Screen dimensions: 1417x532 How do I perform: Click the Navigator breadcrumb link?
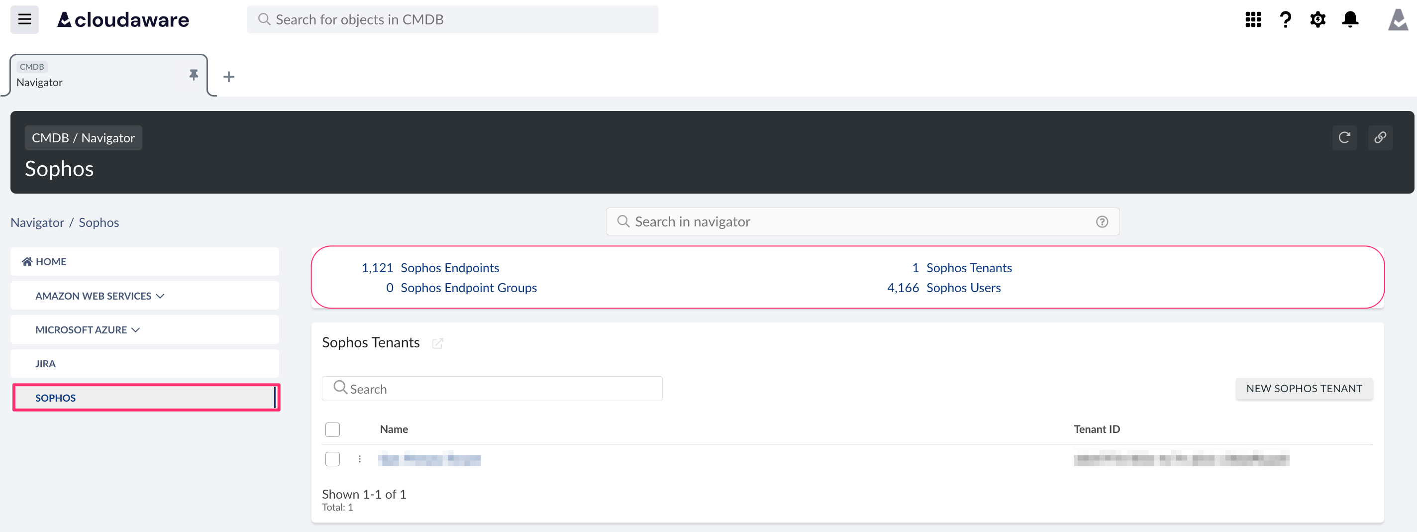37,222
